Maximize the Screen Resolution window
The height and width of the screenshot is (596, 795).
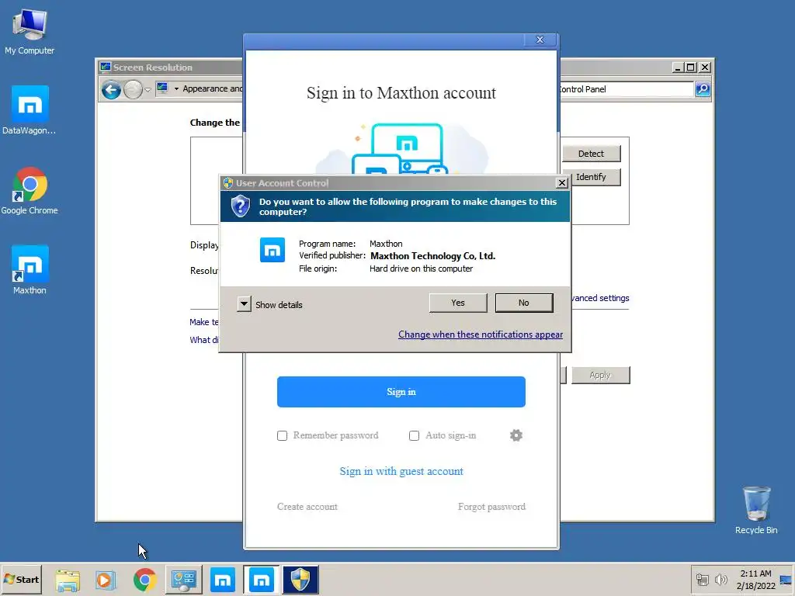pyautogui.click(x=690, y=68)
